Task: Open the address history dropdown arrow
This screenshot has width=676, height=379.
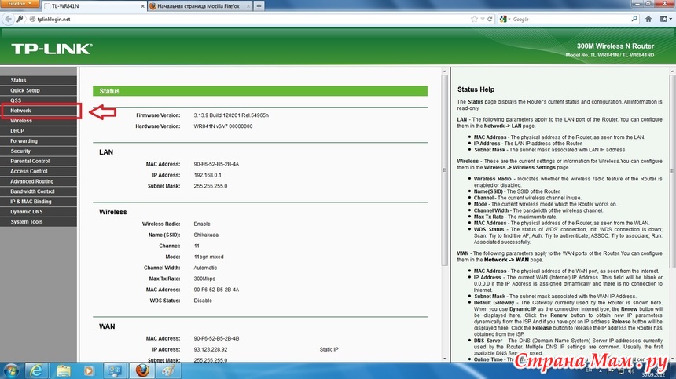Action: [x=483, y=20]
